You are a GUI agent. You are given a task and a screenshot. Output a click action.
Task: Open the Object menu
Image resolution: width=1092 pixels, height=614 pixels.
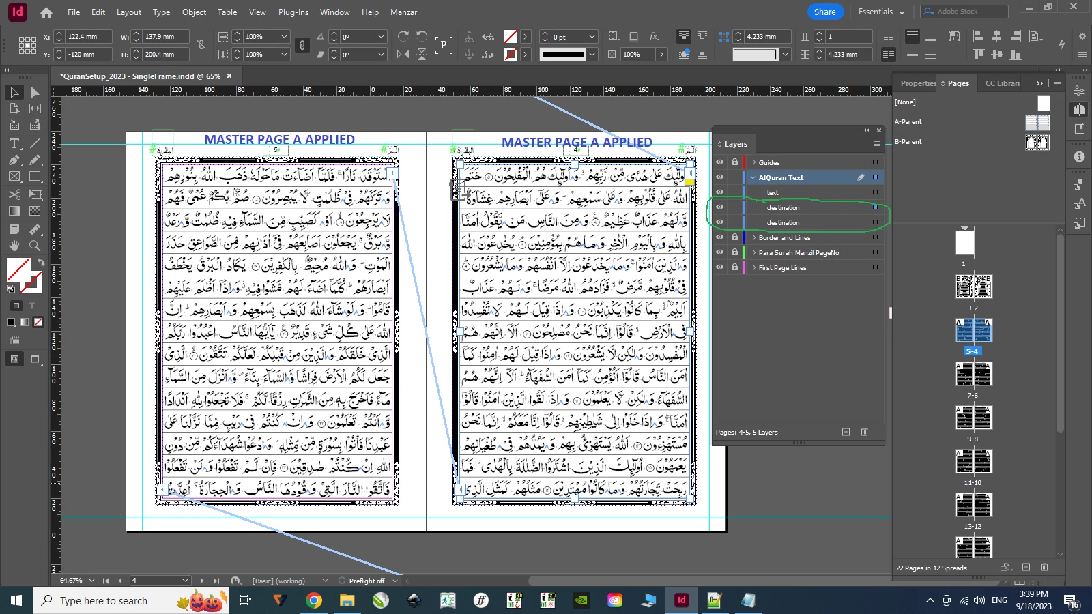194,12
